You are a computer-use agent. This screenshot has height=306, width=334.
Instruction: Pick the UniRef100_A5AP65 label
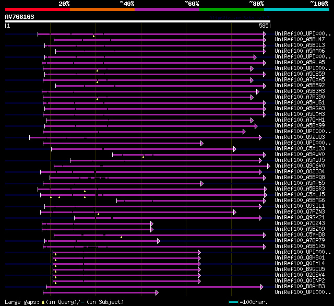300,183
